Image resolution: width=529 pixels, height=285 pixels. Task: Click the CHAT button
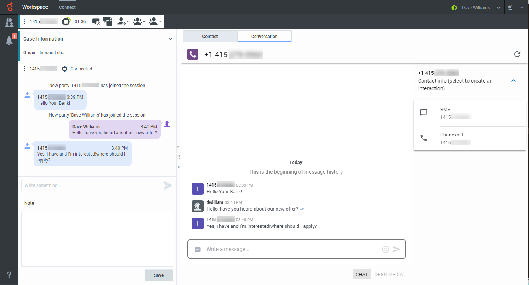pyautogui.click(x=362, y=274)
